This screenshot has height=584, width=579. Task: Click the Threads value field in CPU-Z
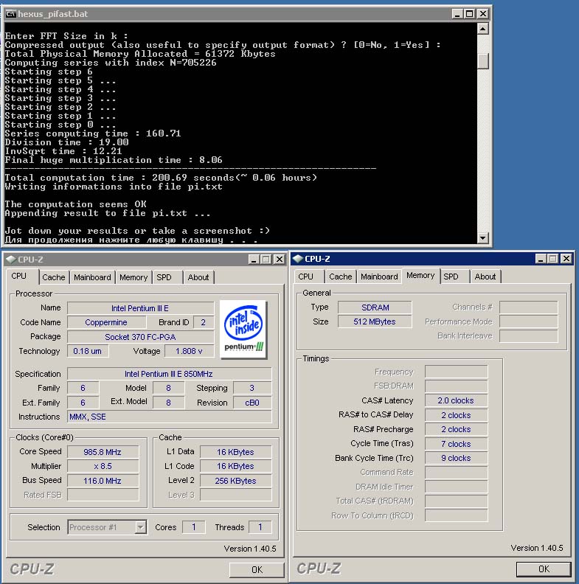click(260, 526)
